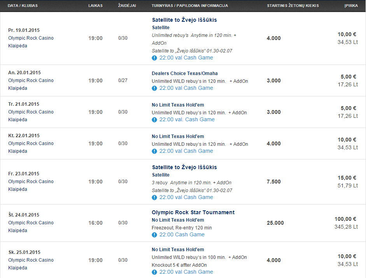Click 'Unlimited WILD rebuy's in 100 min. + AddOn'
366x278 pixels.
200,257
